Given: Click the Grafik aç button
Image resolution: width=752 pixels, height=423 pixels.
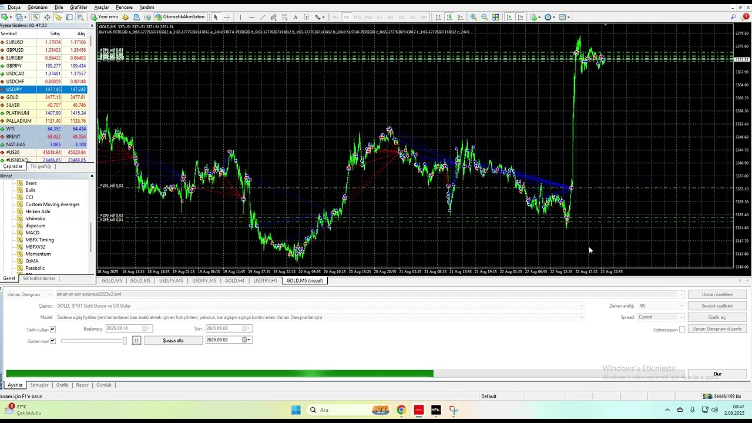Looking at the screenshot, I should pyautogui.click(x=717, y=317).
